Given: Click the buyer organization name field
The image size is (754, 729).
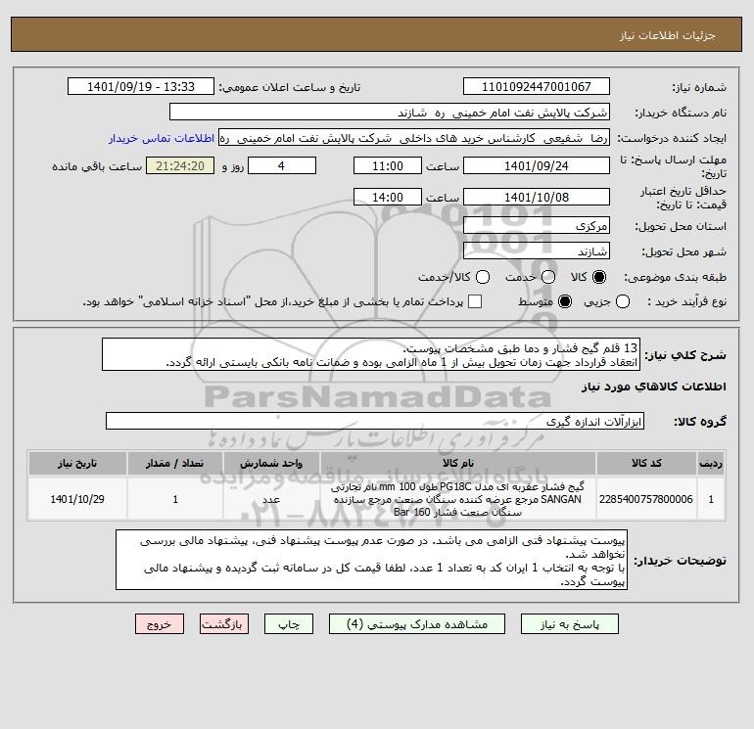Looking at the screenshot, I should (390, 113).
